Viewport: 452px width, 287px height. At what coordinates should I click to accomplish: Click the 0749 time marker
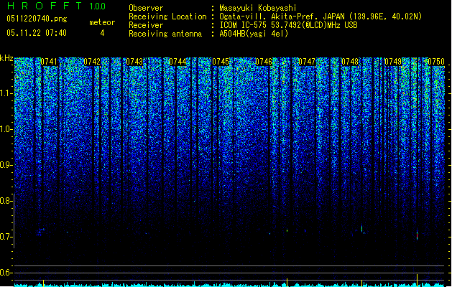point(393,62)
